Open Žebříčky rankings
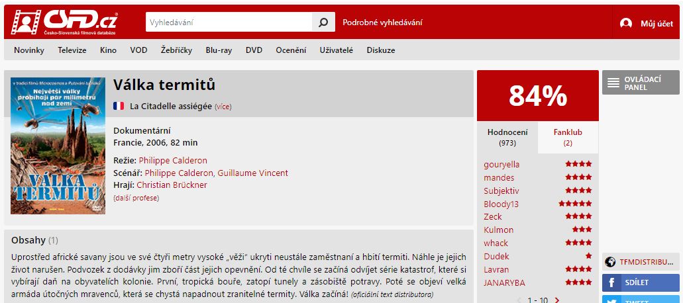683x303 pixels. 176,50
